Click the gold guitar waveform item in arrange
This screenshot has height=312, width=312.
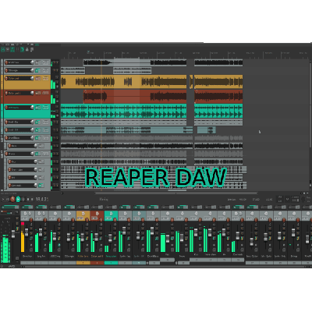[x=123, y=82]
